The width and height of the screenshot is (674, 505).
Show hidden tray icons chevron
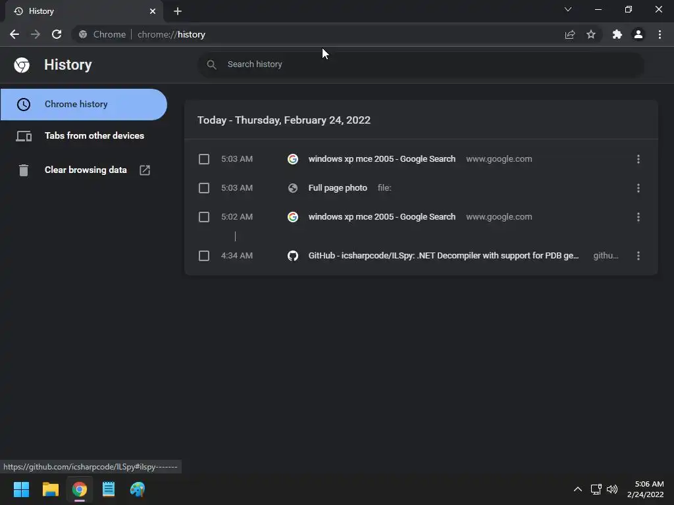pyautogui.click(x=578, y=489)
